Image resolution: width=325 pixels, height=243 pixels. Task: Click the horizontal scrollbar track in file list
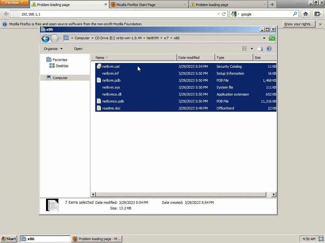[181, 195]
